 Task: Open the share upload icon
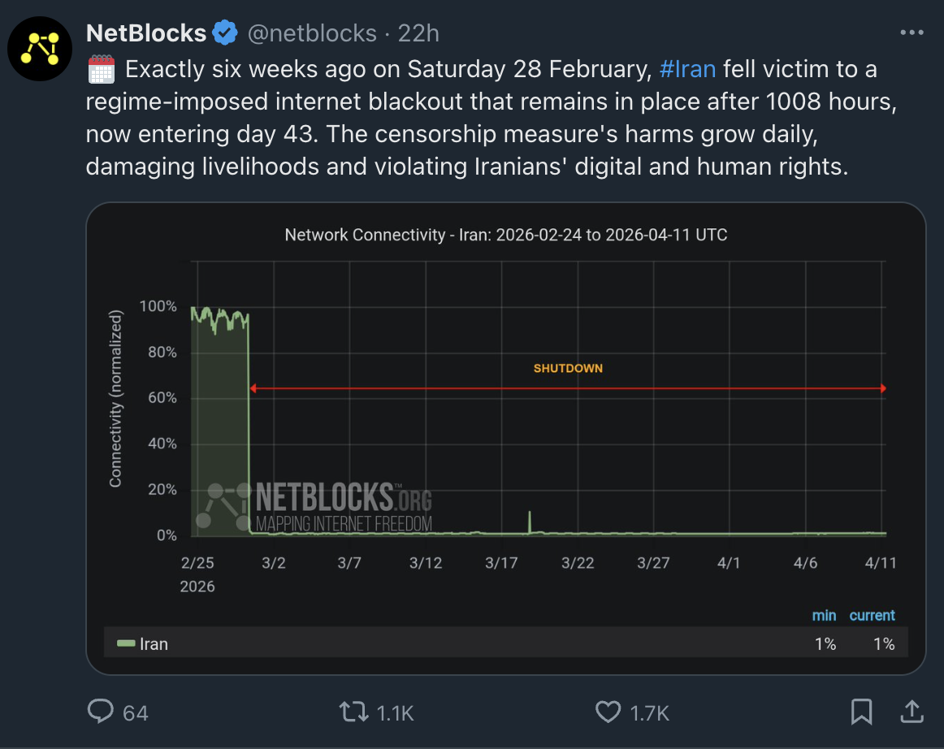pyautogui.click(x=912, y=711)
